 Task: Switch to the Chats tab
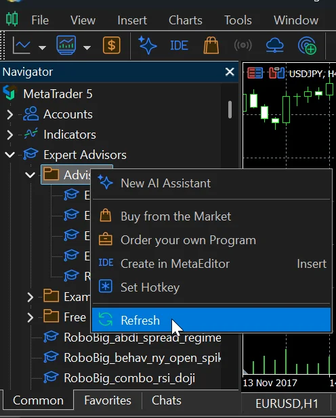coord(167,400)
